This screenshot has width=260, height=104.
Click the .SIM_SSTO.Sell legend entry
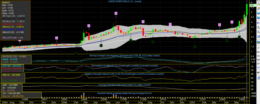(12, 38)
